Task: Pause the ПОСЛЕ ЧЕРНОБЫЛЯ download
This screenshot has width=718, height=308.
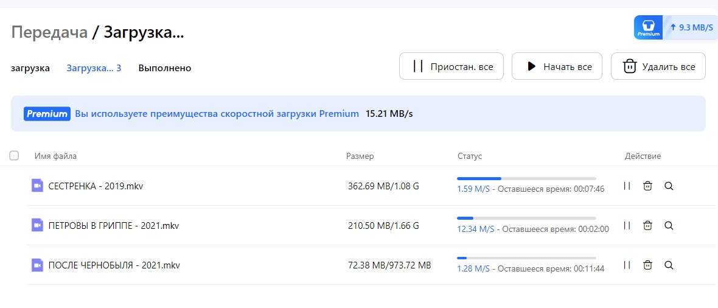Action: pos(627,265)
